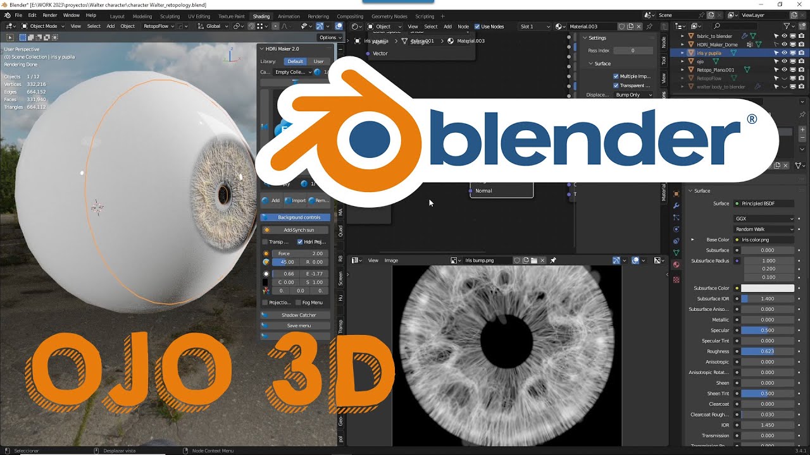The image size is (810, 455).
Task: Open the GGX distribution dropdown
Action: [x=764, y=219]
